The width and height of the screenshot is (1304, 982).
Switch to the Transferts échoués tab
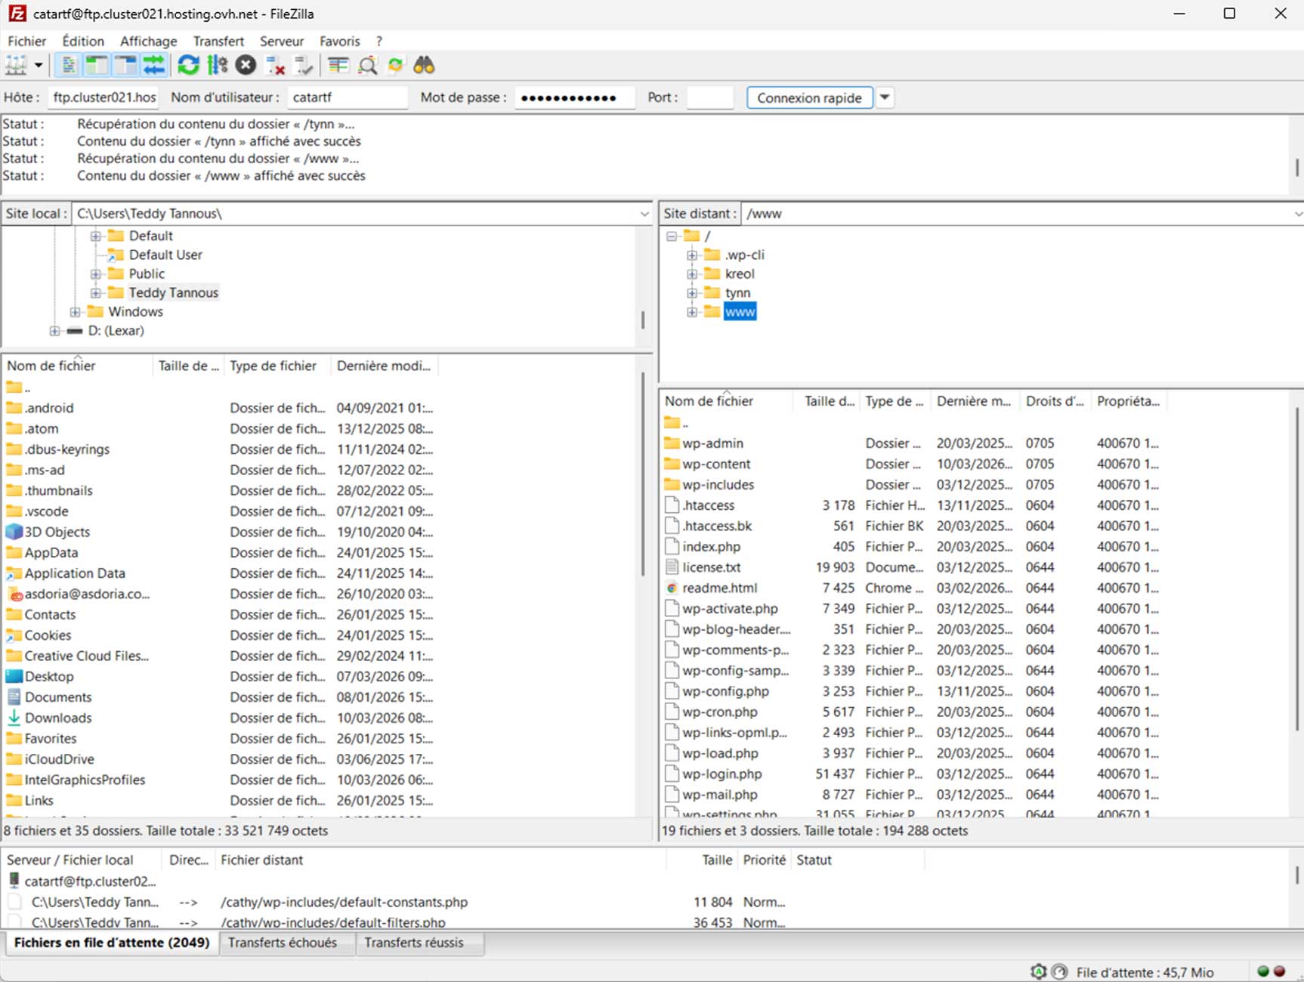tap(282, 943)
